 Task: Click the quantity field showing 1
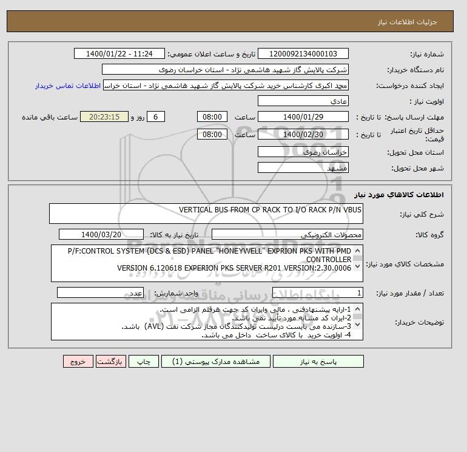[317, 292]
